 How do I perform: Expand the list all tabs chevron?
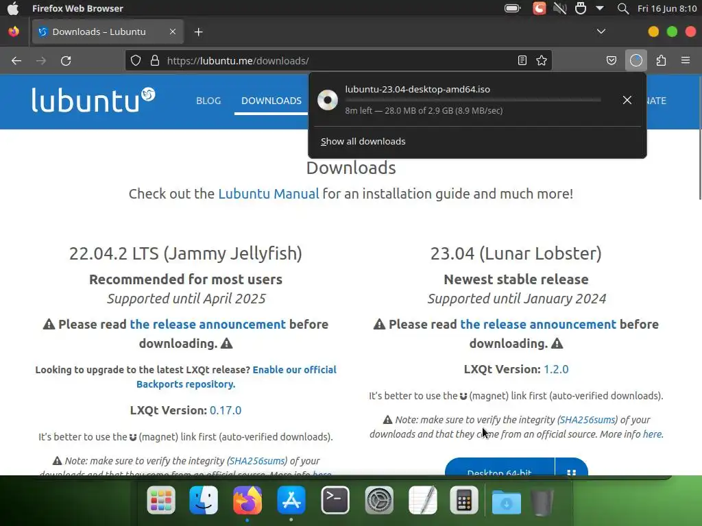(601, 32)
